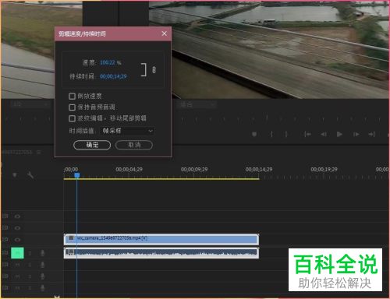The width and height of the screenshot is (390, 299).
Task: Solo the second audio track
Action: click(x=30, y=265)
